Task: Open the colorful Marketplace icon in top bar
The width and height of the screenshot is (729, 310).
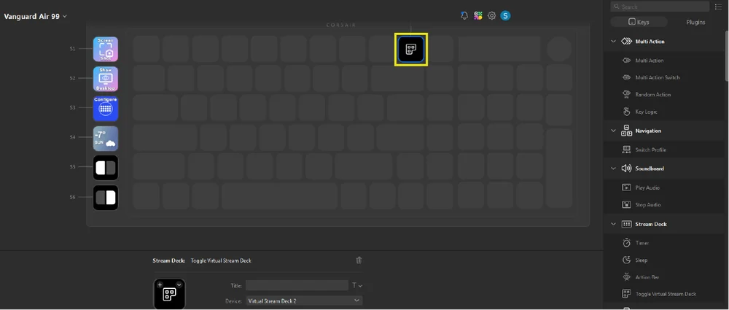Action: pyautogui.click(x=478, y=15)
